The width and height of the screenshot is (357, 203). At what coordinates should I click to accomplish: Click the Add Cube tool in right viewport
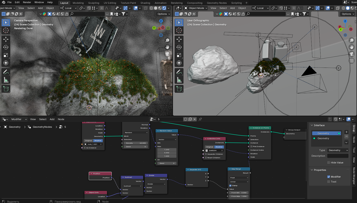coord(179,89)
